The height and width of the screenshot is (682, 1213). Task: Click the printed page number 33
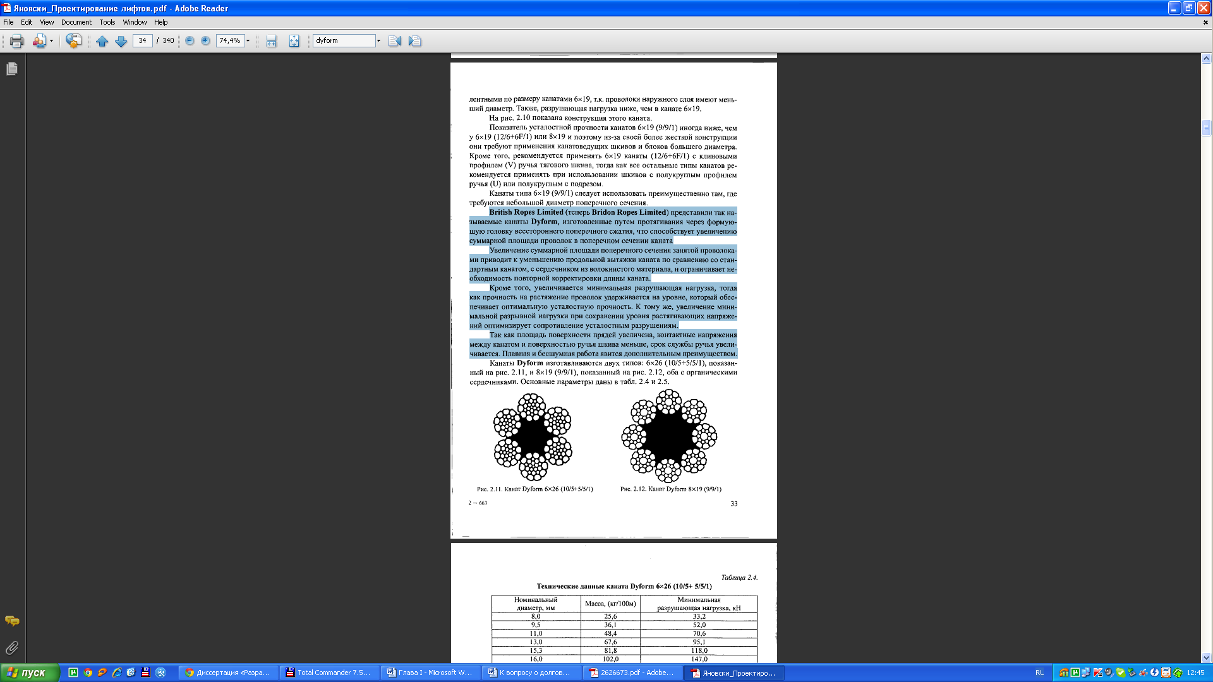(733, 503)
